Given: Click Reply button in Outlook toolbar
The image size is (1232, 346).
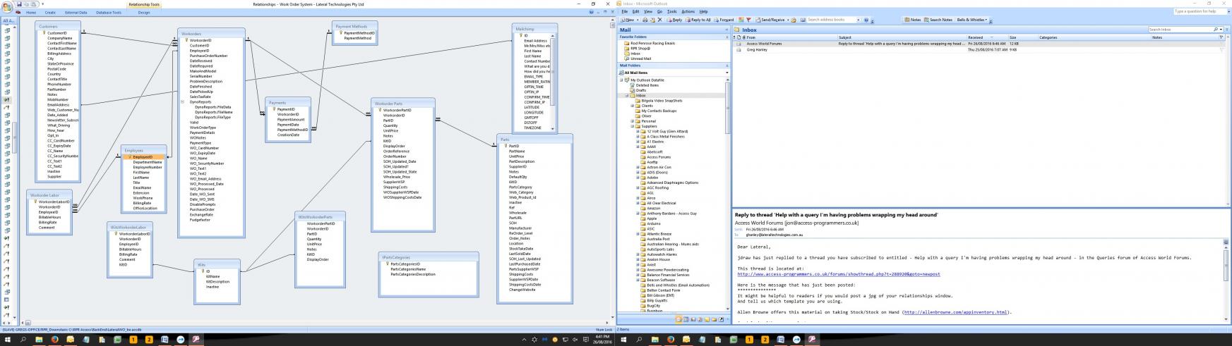Looking at the screenshot, I should [675, 20].
